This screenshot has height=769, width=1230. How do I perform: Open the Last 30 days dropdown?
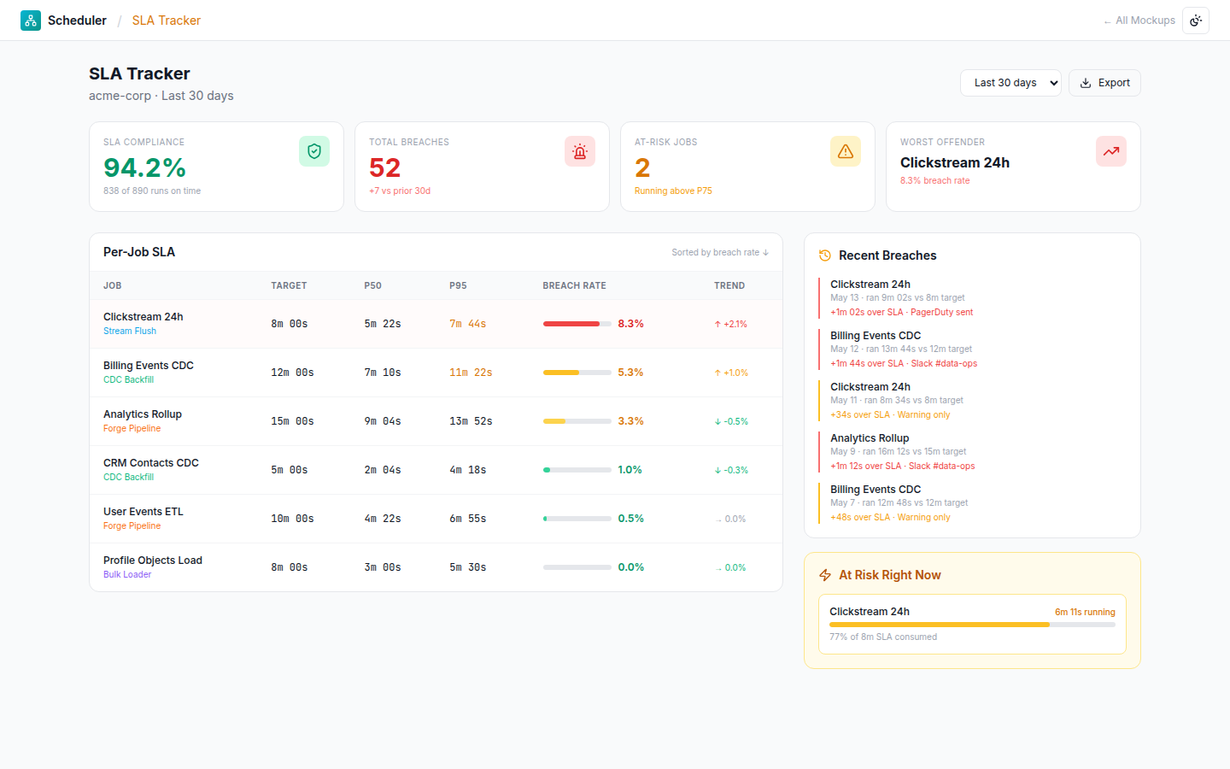coord(1010,83)
